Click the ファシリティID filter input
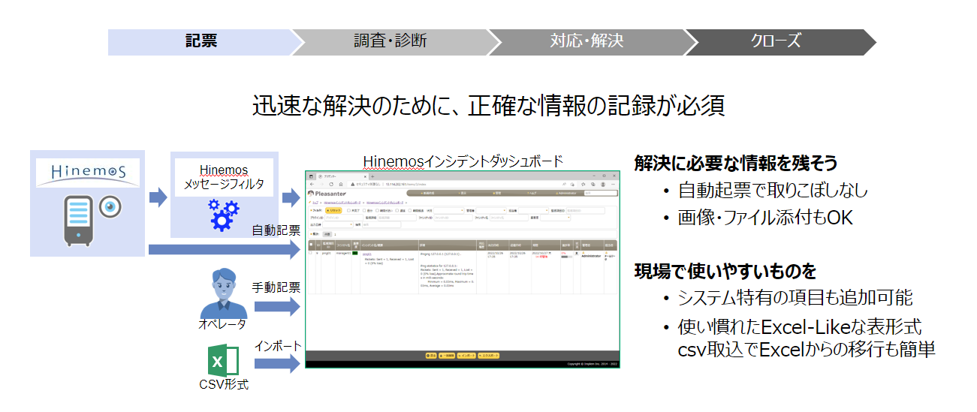The width and height of the screenshot is (977, 412). tap(453, 218)
